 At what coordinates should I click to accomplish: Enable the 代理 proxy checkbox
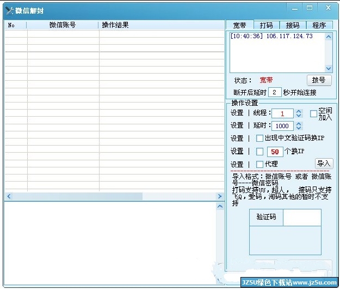click(x=259, y=164)
